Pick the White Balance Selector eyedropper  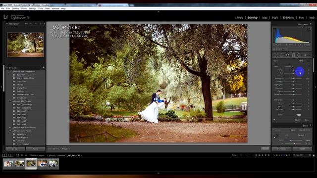click(x=276, y=137)
